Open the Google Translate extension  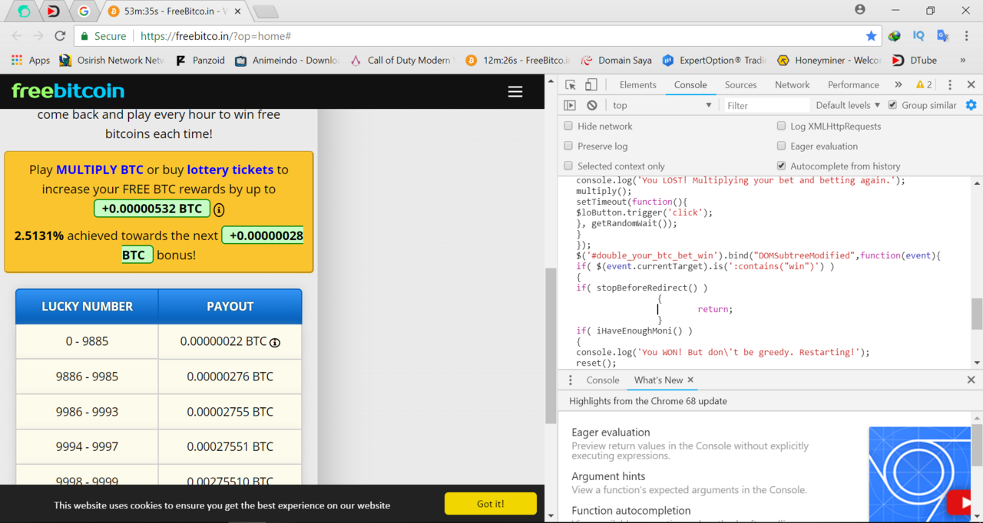point(943,36)
